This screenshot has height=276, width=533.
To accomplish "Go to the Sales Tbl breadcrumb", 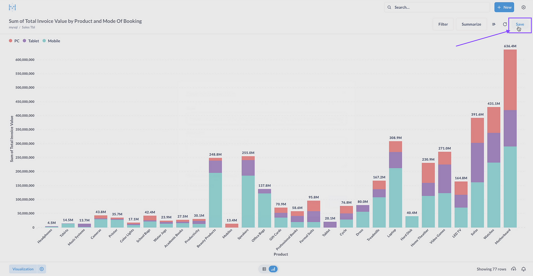I will coord(28,27).
